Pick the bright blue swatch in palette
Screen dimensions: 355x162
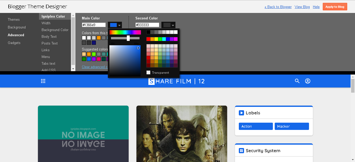point(168,39)
